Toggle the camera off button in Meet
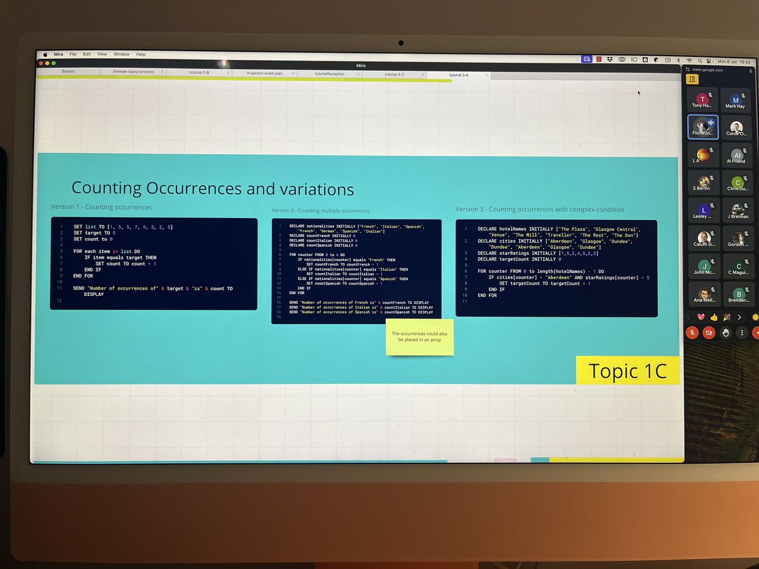Screen dimensions: 759x569 [x=709, y=333]
